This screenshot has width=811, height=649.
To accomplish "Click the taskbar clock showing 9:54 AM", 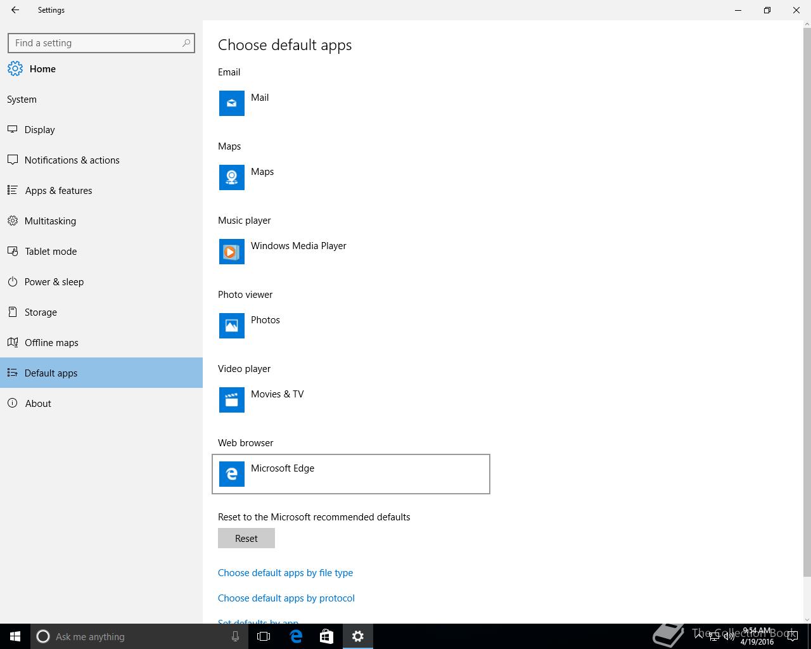I will point(757,636).
